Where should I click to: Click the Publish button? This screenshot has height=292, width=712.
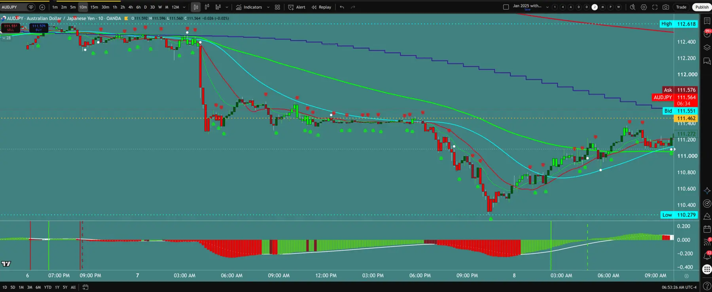click(702, 7)
